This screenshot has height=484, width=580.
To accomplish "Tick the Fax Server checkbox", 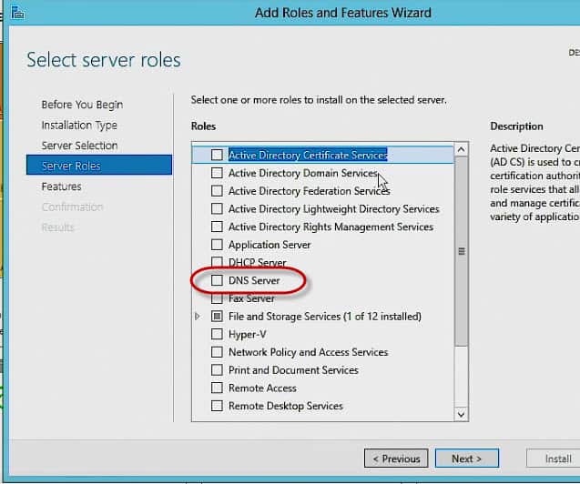I will pyautogui.click(x=217, y=297).
